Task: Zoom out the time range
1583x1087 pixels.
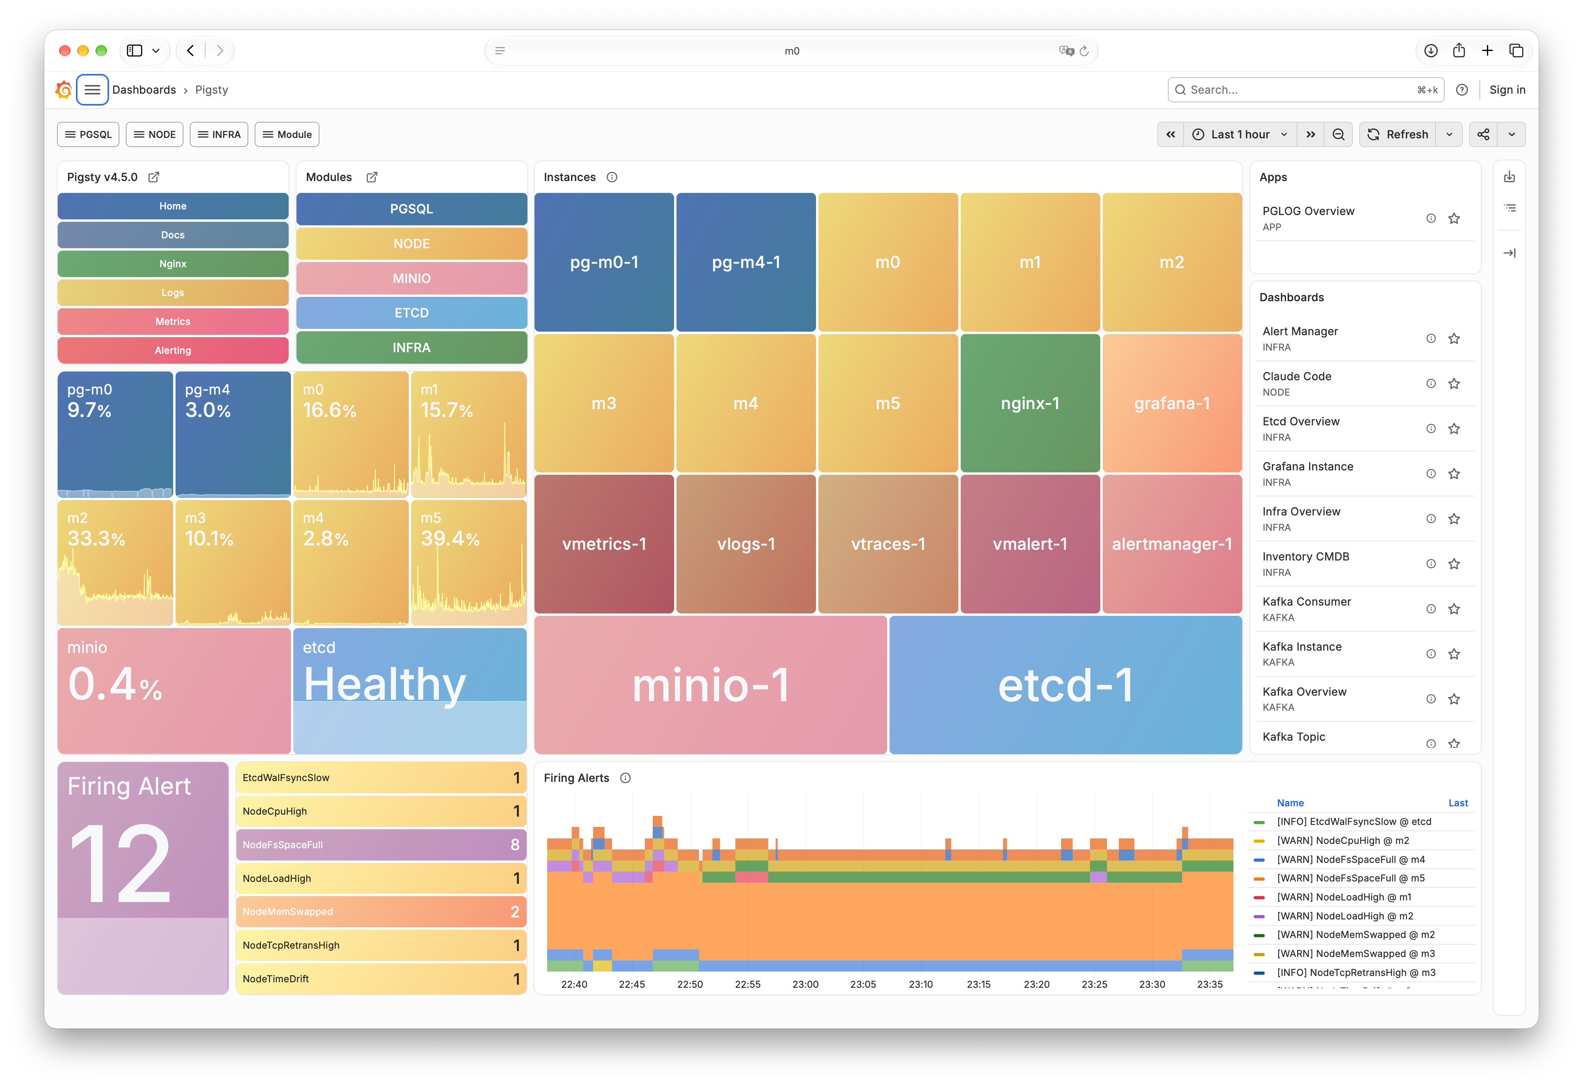Action: click(1338, 134)
